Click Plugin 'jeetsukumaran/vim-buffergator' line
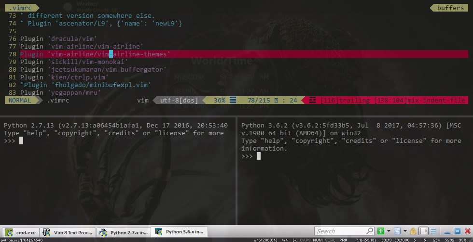 [x=94, y=70]
